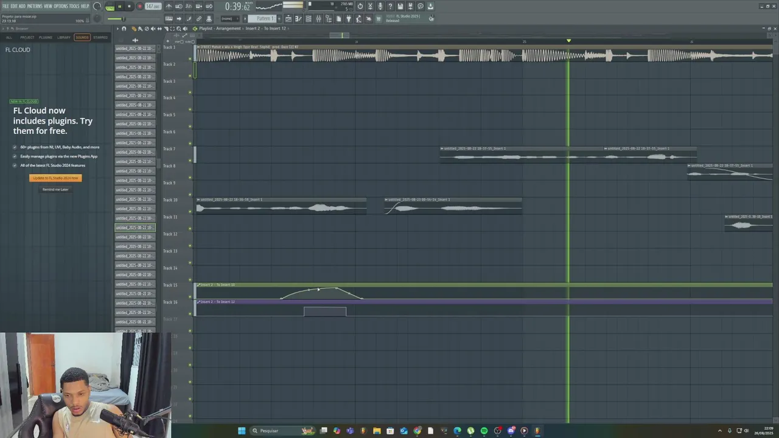The width and height of the screenshot is (779, 438).
Task: Open the Playlist view icon
Action: pyautogui.click(x=288, y=18)
